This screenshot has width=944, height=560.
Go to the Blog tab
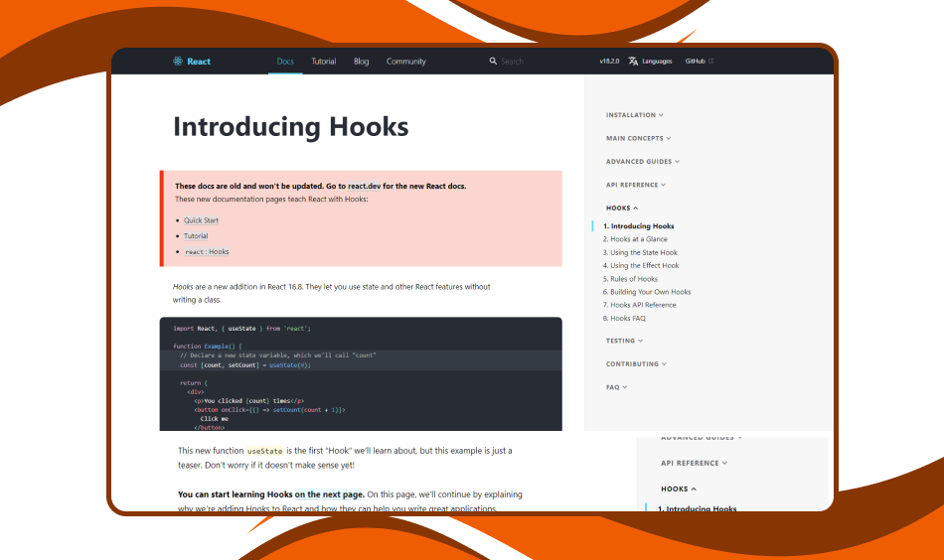click(362, 61)
